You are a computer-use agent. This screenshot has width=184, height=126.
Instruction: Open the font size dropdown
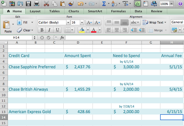tap(82, 22)
